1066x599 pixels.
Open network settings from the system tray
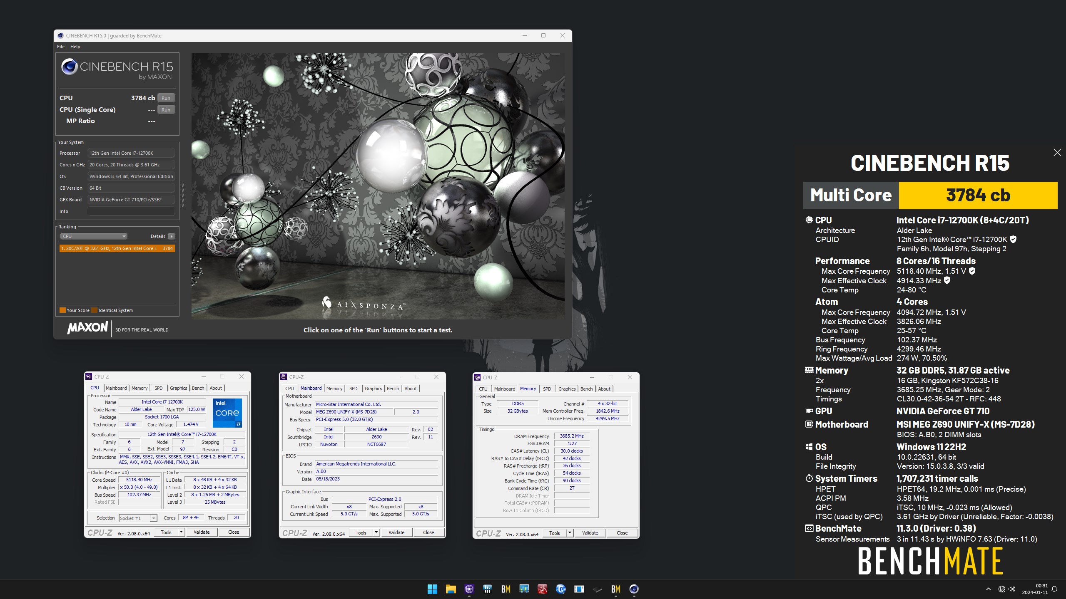pyautogui.click(x=1001, y=589)
